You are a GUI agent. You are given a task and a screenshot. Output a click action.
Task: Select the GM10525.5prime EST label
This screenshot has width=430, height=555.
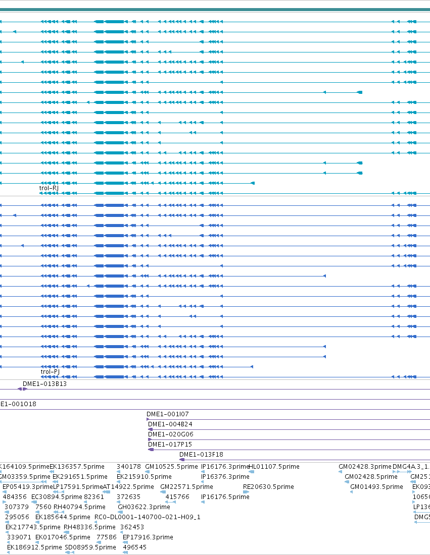pyautogui.click(x=172, y=467)
